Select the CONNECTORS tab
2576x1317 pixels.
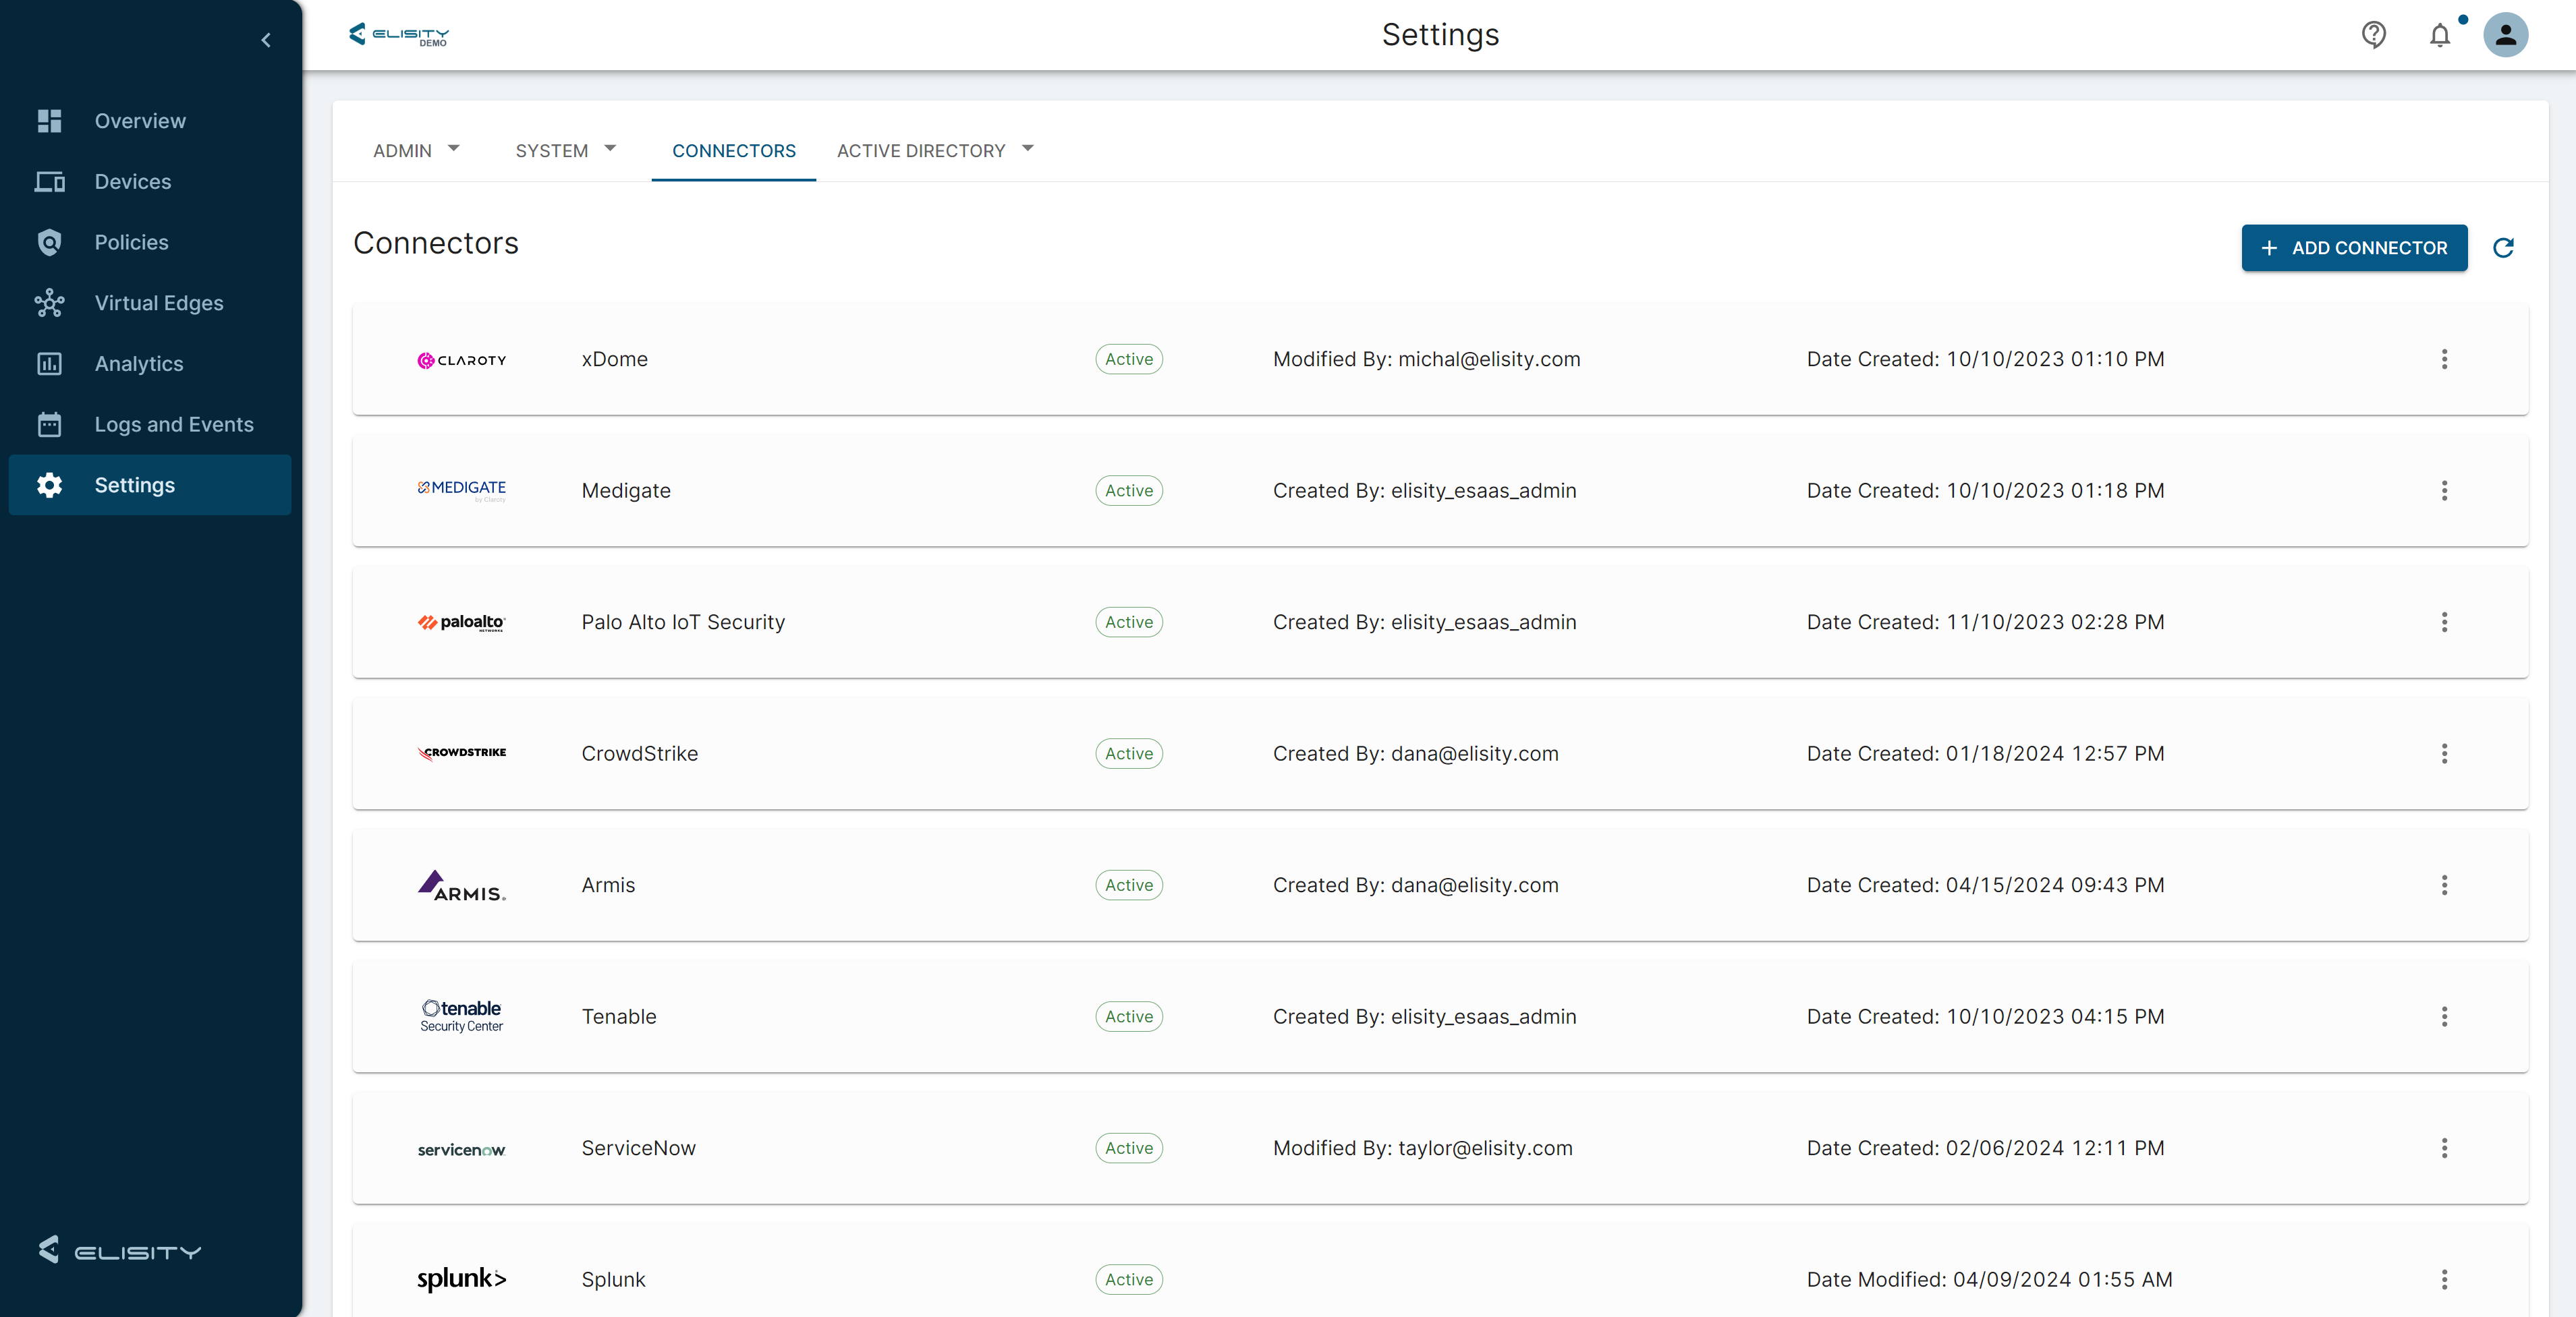point(733,150)
